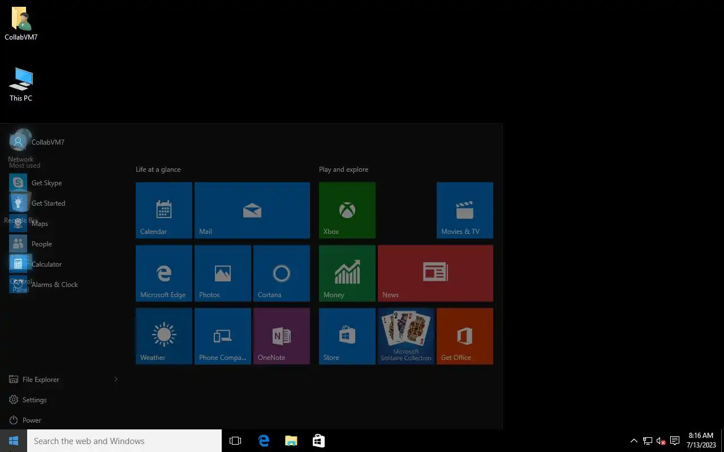Launch the OneNote tile
The width and height of the screenshot is (724, 452).
pos(282,336)
